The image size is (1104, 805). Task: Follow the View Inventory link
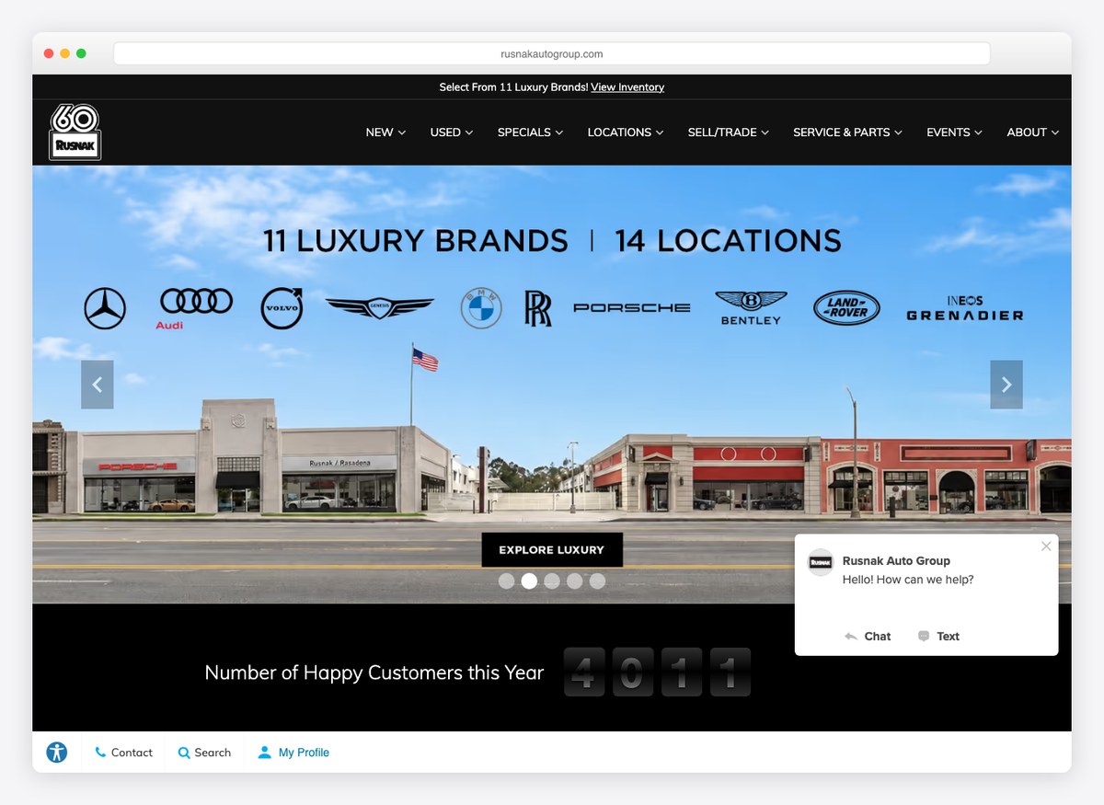coord(627,87)
